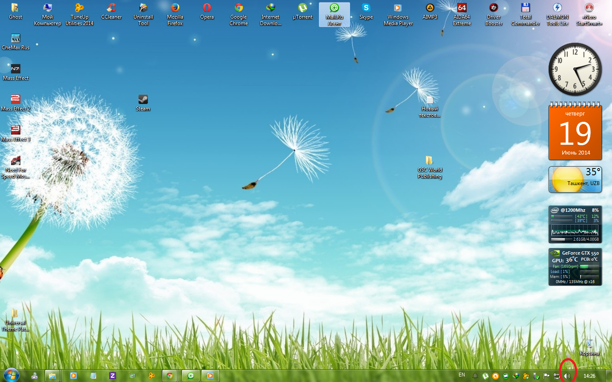This screenshot has height=382, width=612.
Task: Select the Новый текстовый document file
Action: pos(430,106)
